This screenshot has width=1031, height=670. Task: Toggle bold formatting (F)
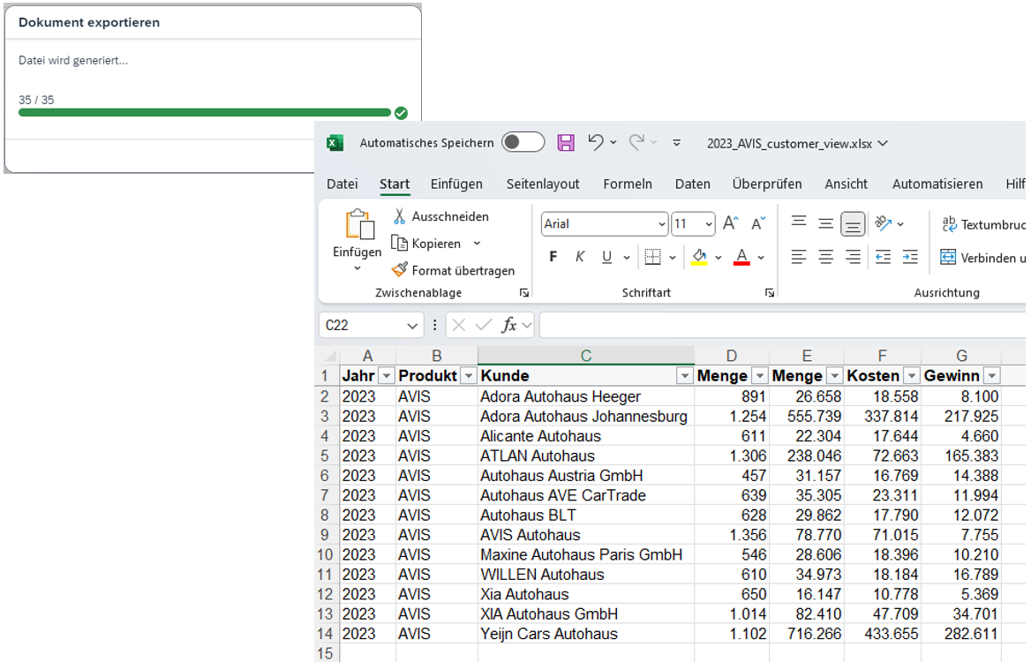(x=553, y=257)
